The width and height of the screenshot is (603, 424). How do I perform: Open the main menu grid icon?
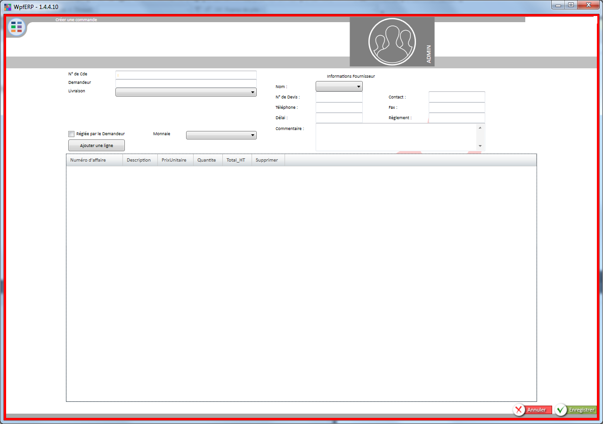point(16,27)
